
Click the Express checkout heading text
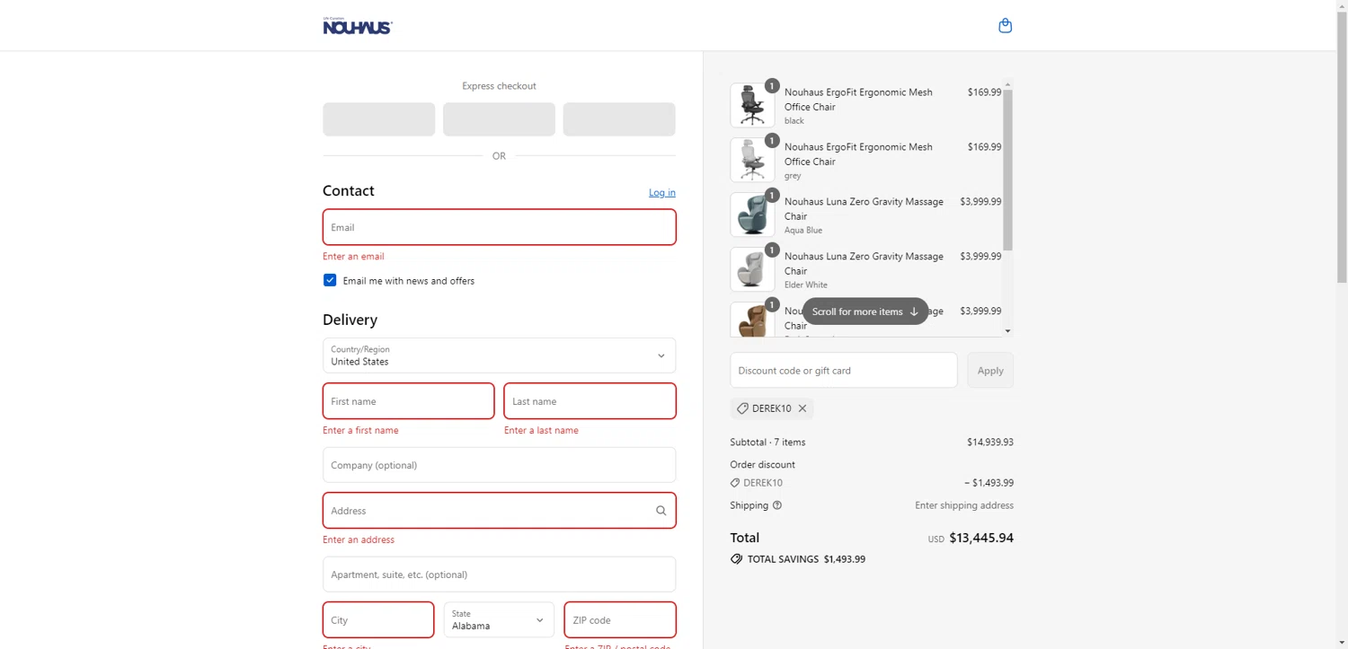click(x=499, y=86)
